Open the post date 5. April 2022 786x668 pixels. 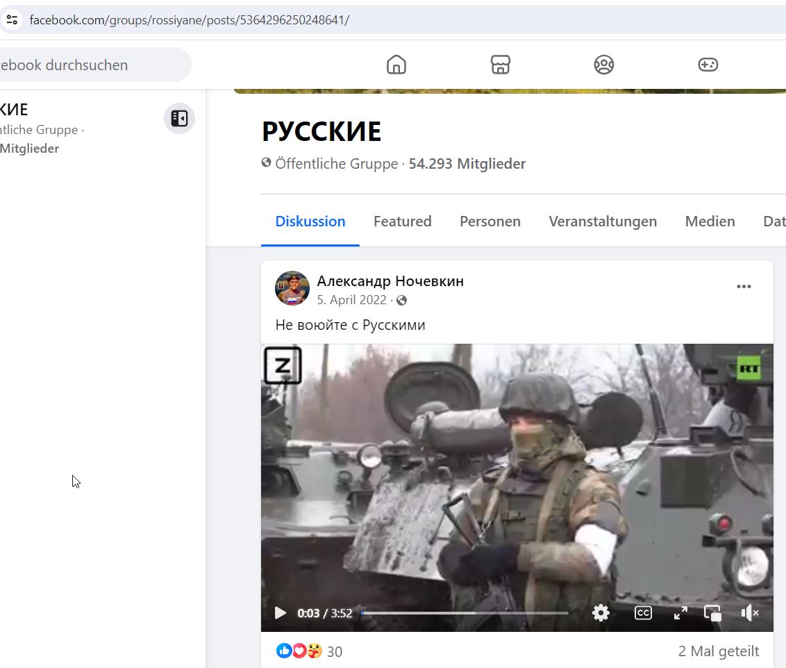[x=352, y=300]
